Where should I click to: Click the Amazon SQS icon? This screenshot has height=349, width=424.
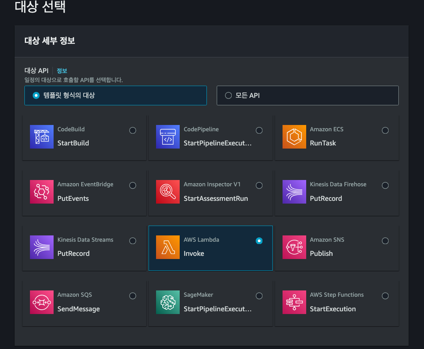[42, 302]
